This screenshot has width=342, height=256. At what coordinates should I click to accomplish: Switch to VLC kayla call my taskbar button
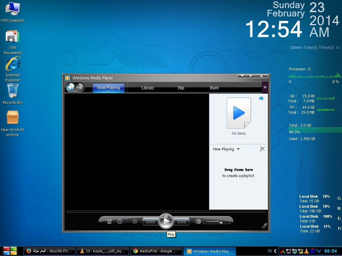pos(103,251)
